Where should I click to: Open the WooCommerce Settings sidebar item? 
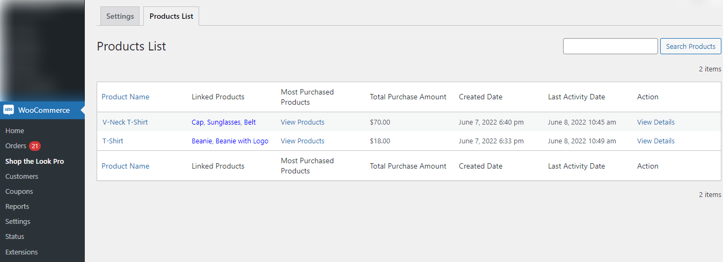click(18, 221)
